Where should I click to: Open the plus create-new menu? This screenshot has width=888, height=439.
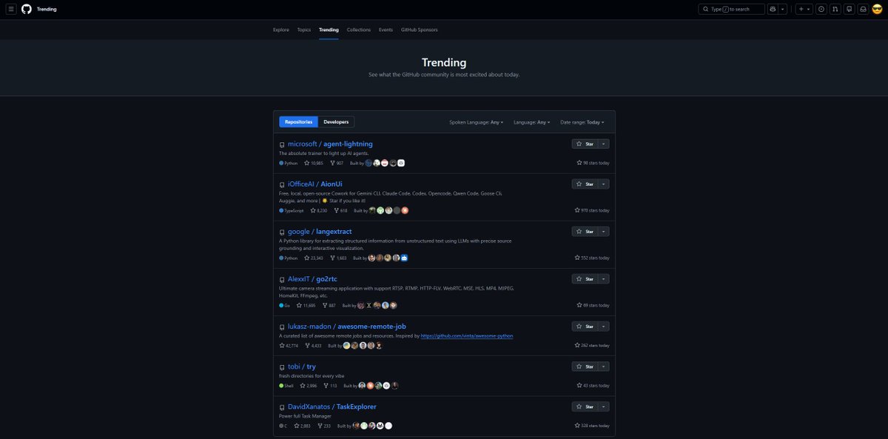click(804, 9)
